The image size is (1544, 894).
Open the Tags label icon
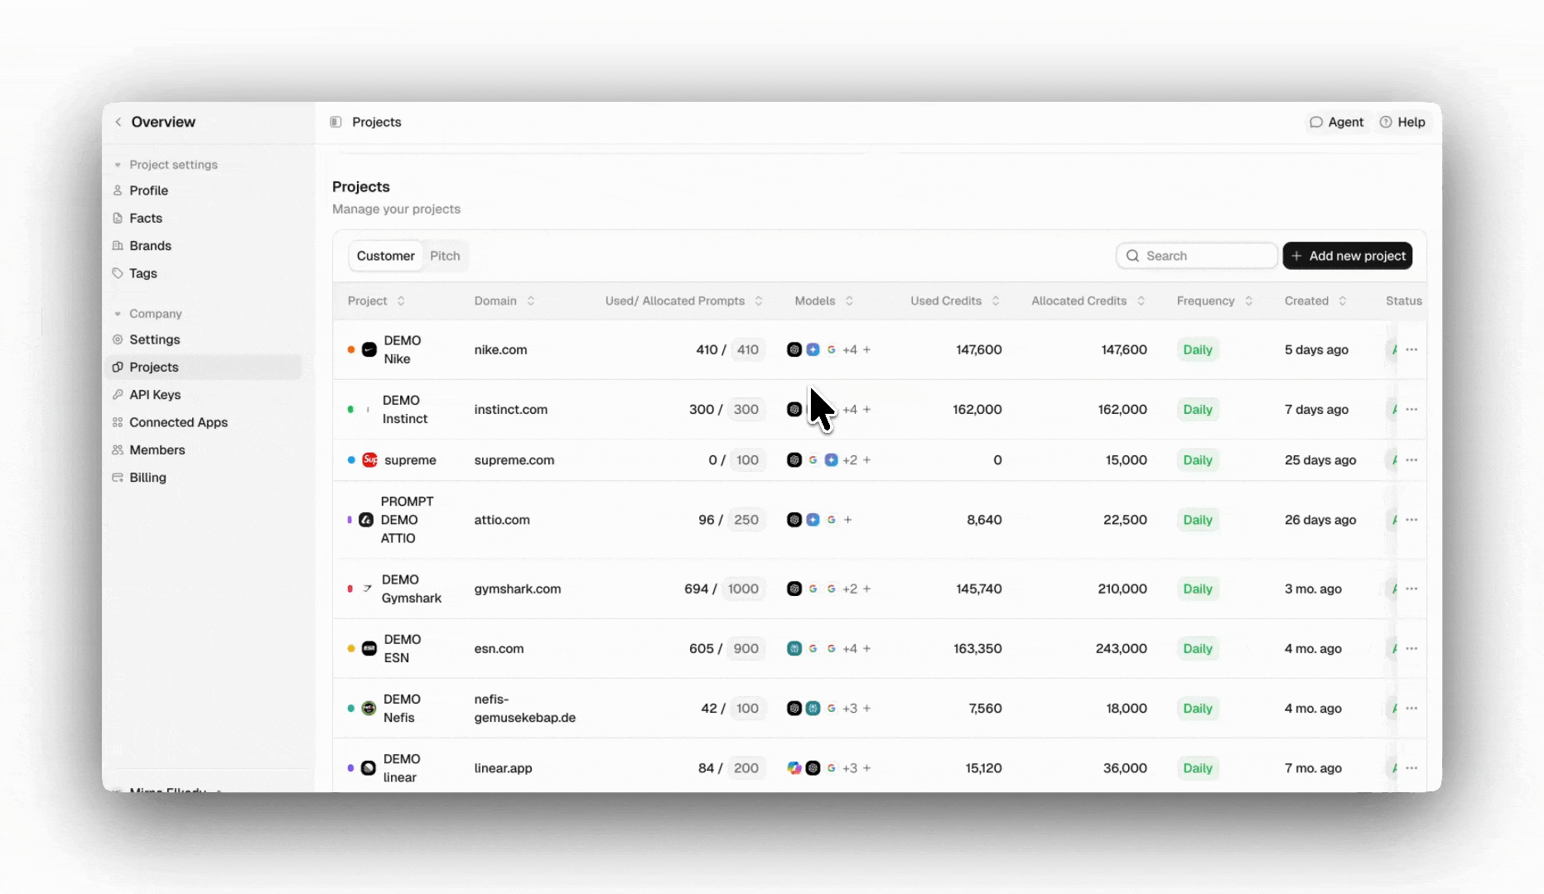pos(118,273)
